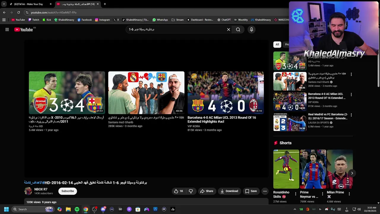Click the magnifier search button

point(238,29)
